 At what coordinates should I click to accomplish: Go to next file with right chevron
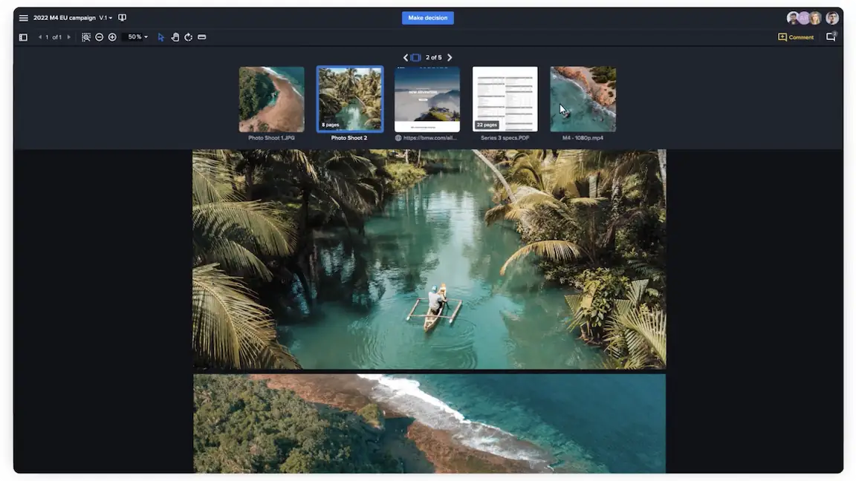point(450,57)
